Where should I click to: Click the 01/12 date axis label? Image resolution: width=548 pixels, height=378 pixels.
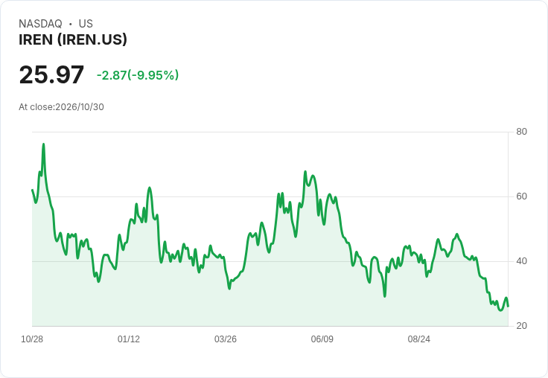point(129,339)
